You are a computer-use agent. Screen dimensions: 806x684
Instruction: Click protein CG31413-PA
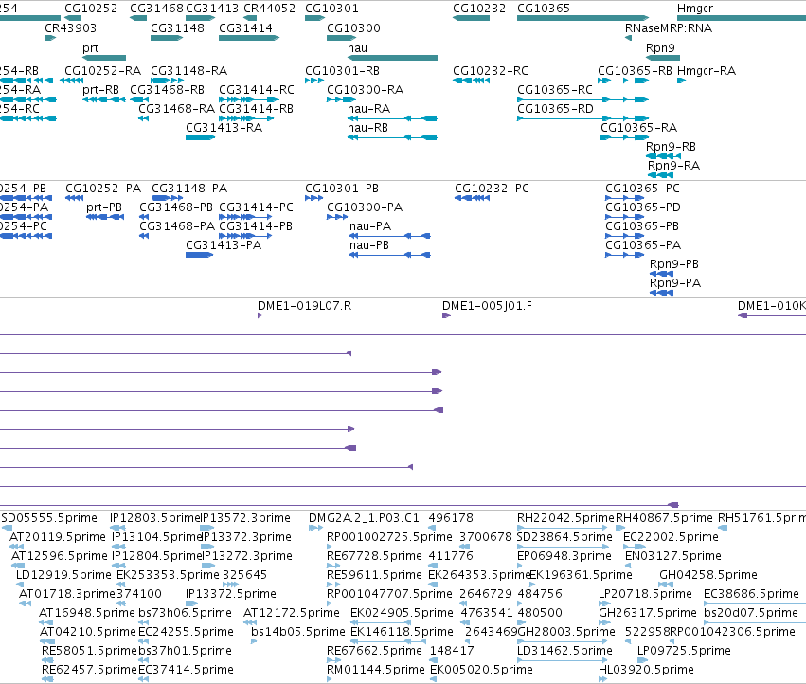point(224,244)
